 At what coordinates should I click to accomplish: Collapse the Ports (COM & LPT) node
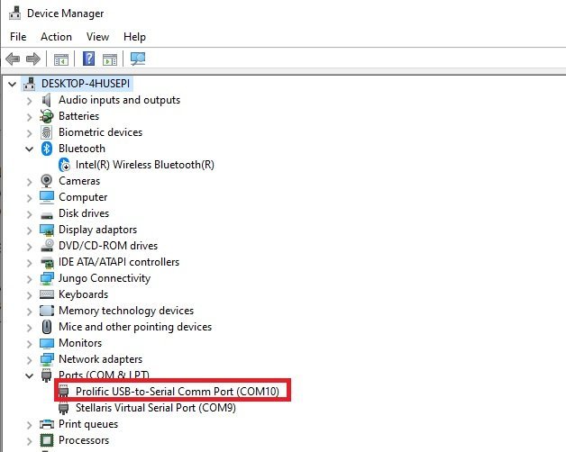[30, 375]
